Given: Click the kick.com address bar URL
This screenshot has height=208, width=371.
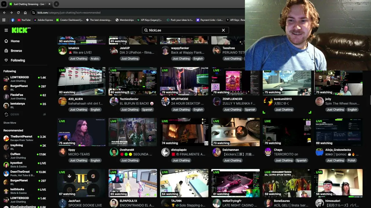Looking at the screenshot, I should point(69,12).
